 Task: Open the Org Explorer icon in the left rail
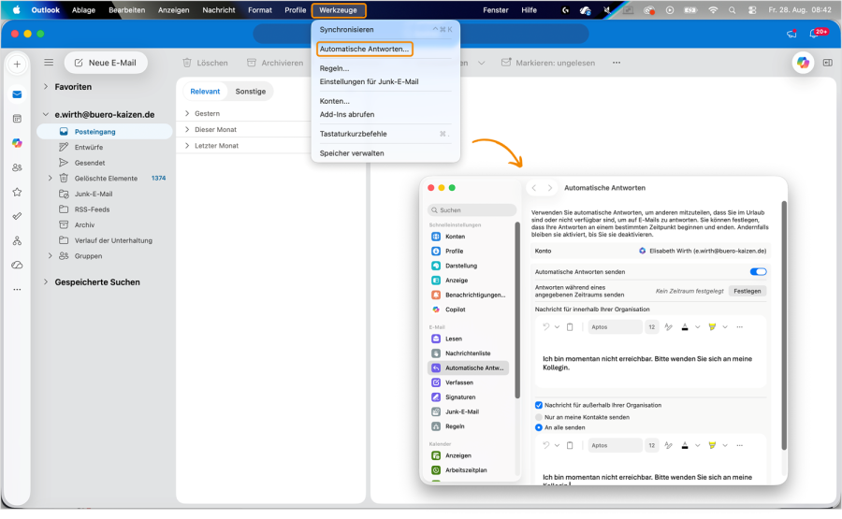17,240
